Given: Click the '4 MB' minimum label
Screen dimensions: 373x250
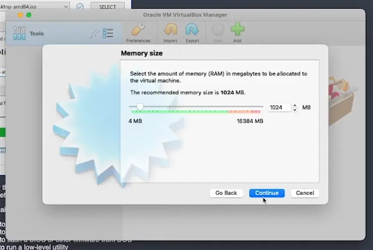Looking at the screenshot, I should tap(135, 121).
